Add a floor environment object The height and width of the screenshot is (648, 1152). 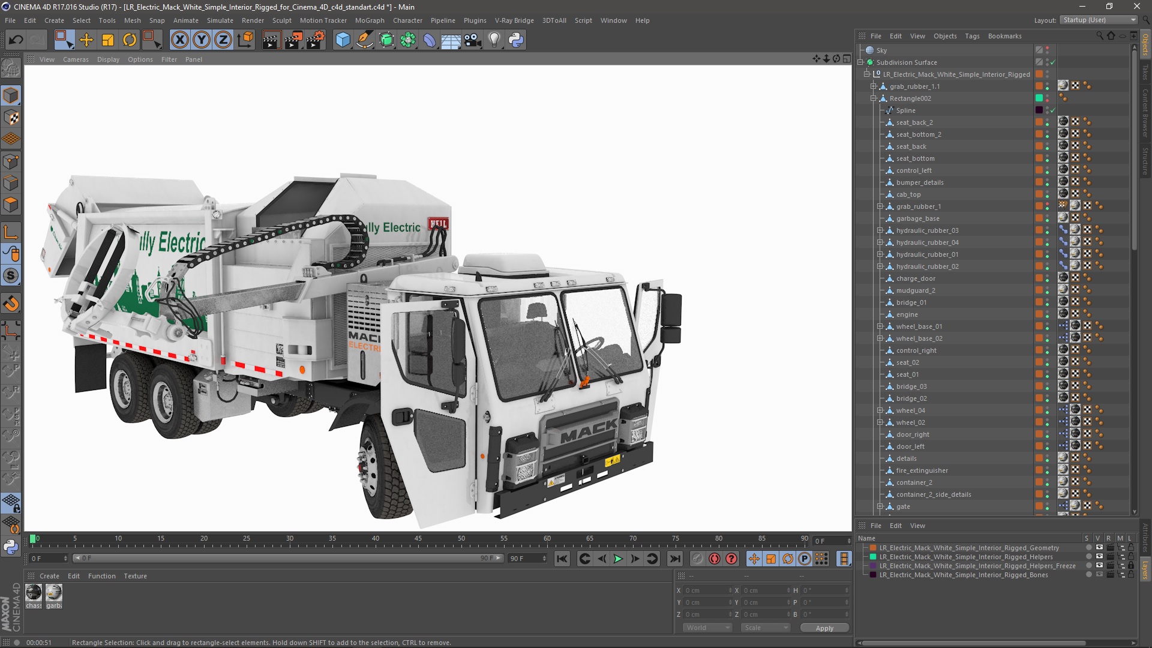click(x=451, y=40)
